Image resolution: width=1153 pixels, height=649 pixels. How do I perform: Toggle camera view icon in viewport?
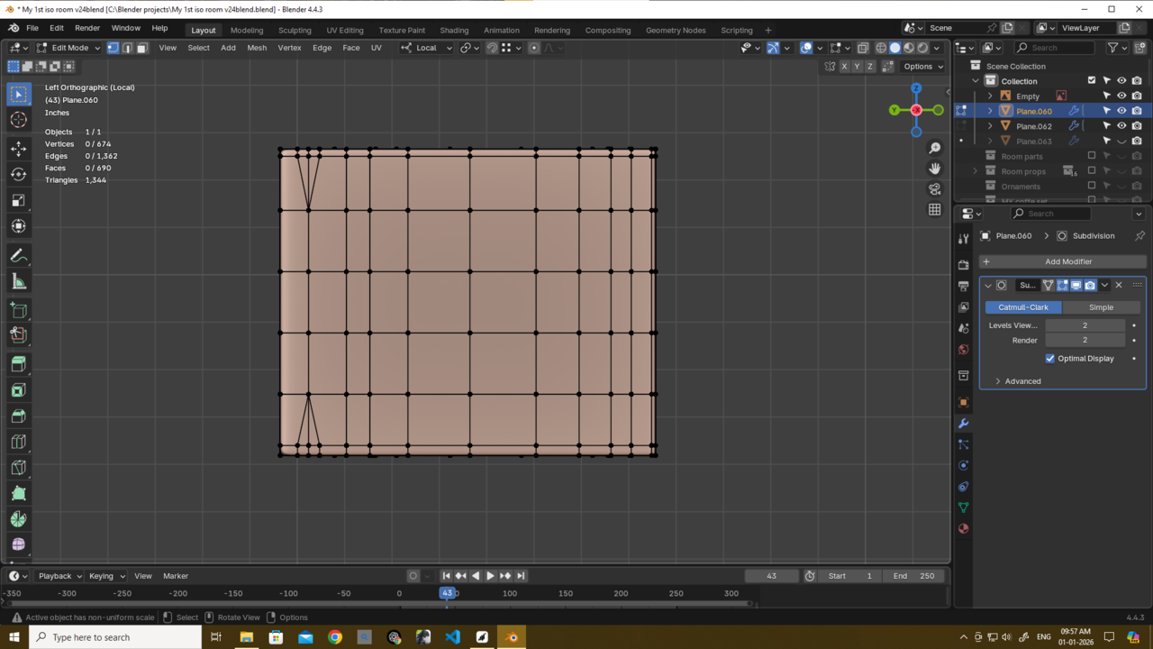coord(934,189)
